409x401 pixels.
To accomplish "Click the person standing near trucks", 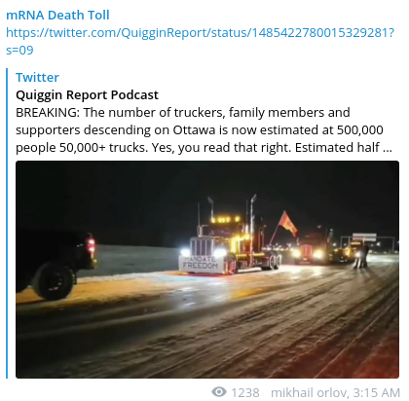I will click(363, 256).
